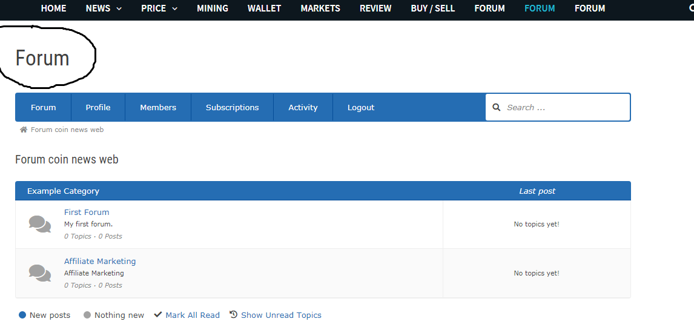Viewport: 694px width, 330px height.
Task: Click the Show Unread Topics history icon
Action: pos(233,315)
